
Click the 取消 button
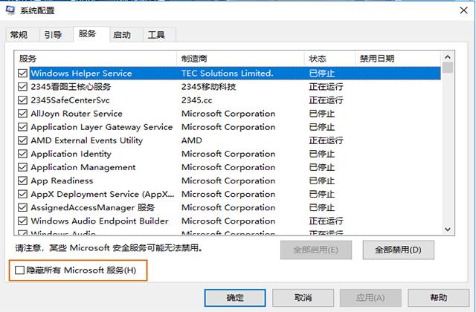point(303,297)
